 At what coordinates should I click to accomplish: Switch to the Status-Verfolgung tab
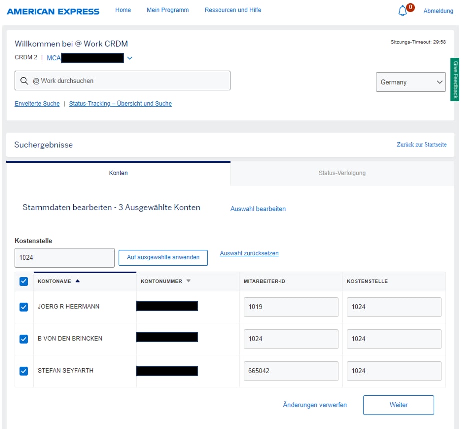342,173
